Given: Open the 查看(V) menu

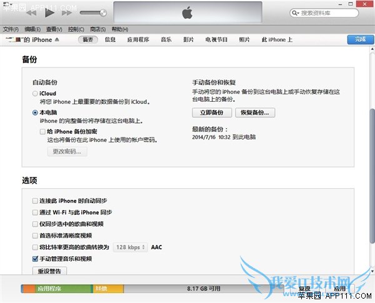Looking at the screenshot, I should [54, 29].
